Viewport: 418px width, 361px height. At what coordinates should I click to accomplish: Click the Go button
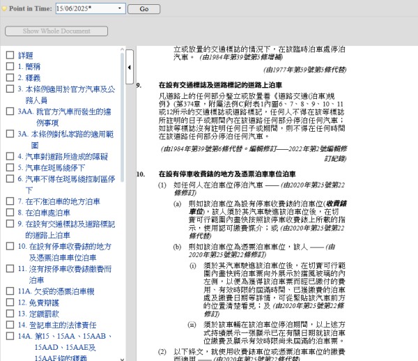point(144,9)
